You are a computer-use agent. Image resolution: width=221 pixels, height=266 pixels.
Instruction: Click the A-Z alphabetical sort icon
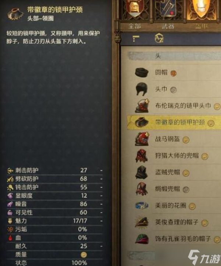(159, 38)
